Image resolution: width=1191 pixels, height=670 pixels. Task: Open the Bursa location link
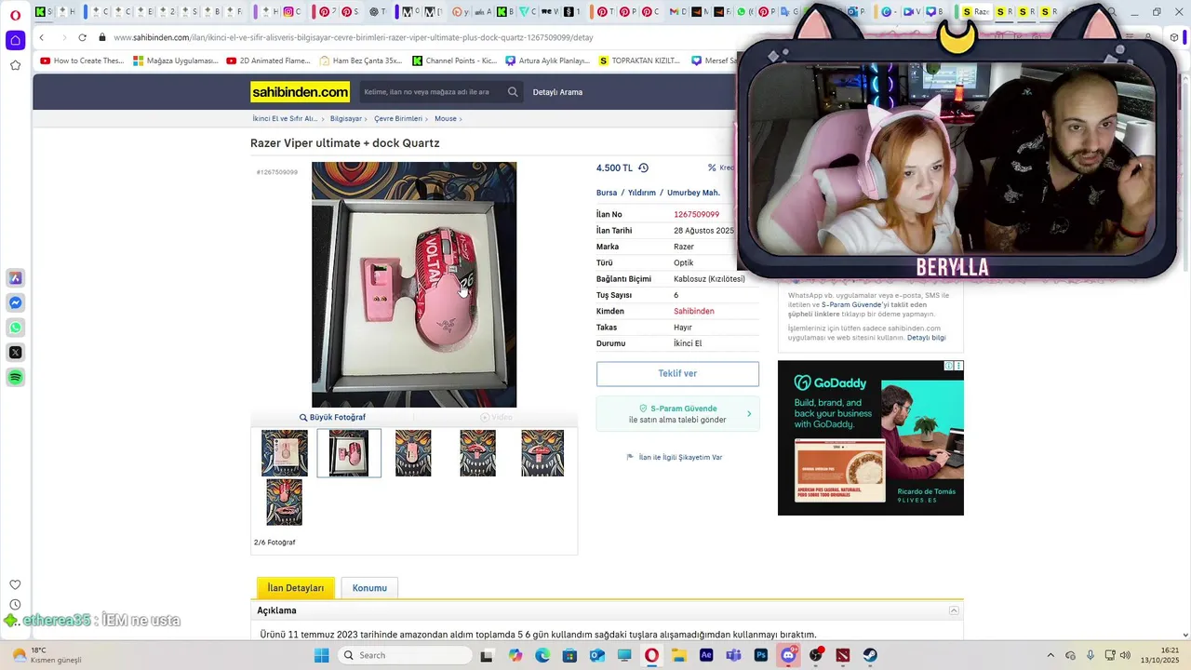(607, 193)
